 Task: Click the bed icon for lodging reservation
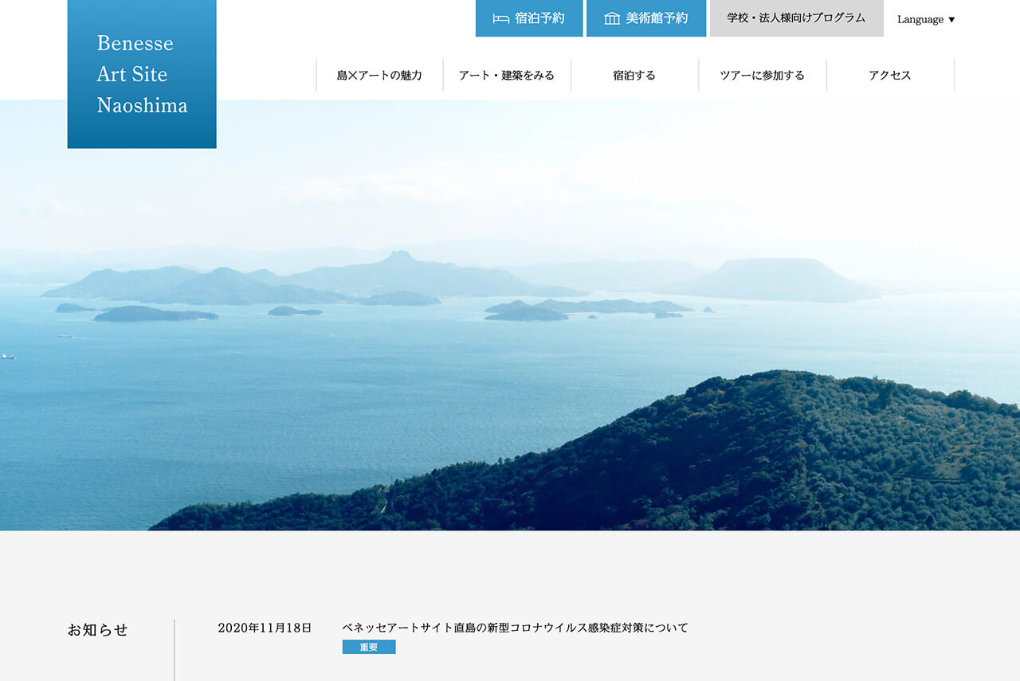[500, 18]
